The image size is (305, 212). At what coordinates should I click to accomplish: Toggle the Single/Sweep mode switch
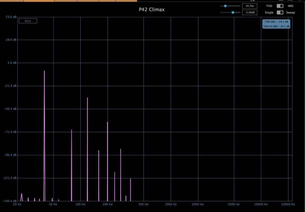click(x=280, y=12)
